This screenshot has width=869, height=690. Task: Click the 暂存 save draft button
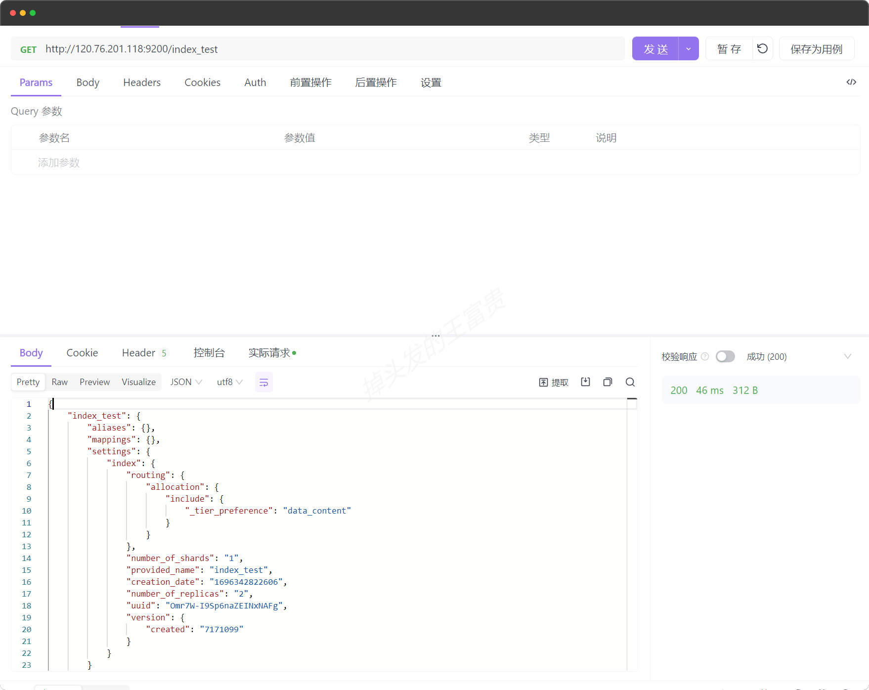[729, 48]
